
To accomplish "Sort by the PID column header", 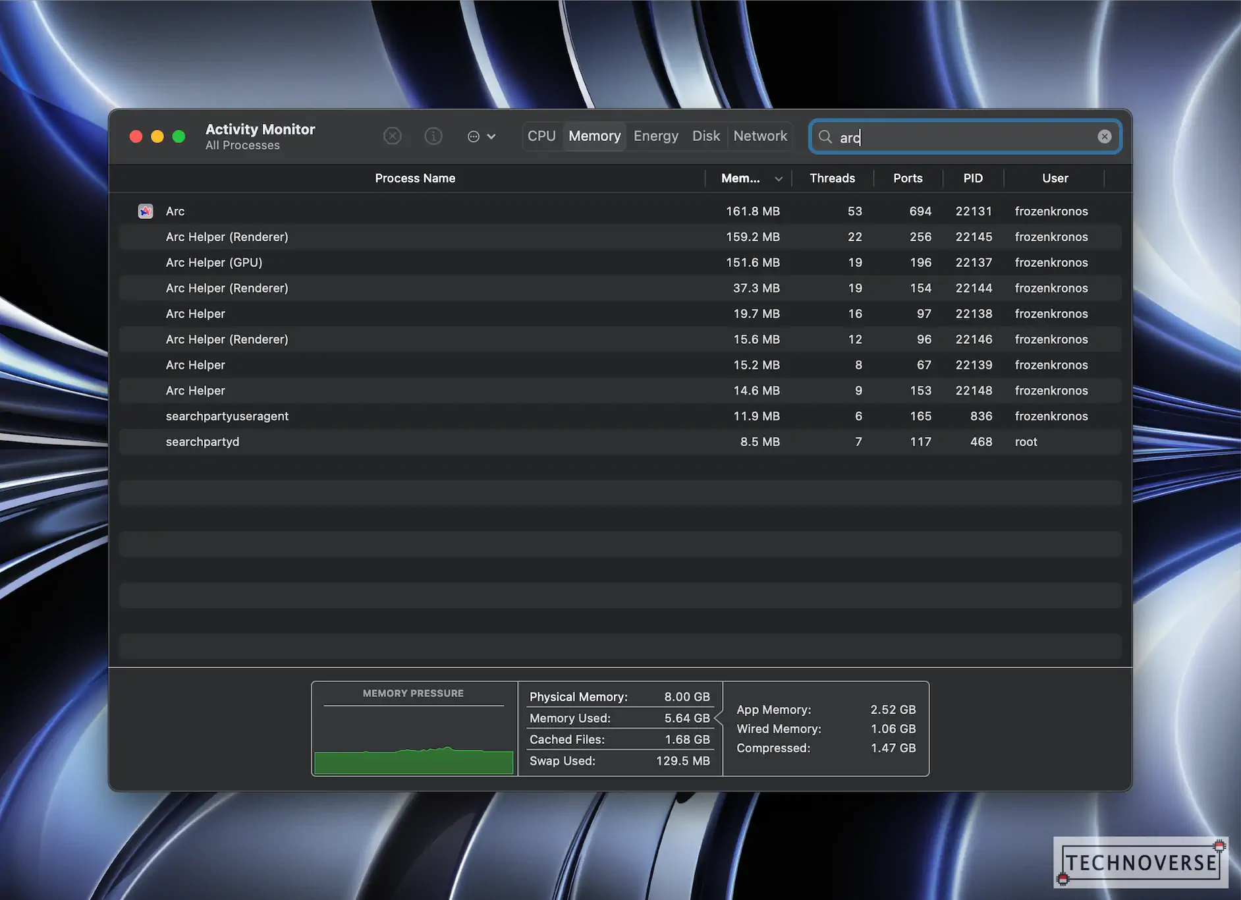I will (x=973, y=179).
